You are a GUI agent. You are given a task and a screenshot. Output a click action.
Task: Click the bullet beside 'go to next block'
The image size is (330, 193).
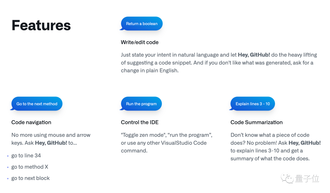8,179
